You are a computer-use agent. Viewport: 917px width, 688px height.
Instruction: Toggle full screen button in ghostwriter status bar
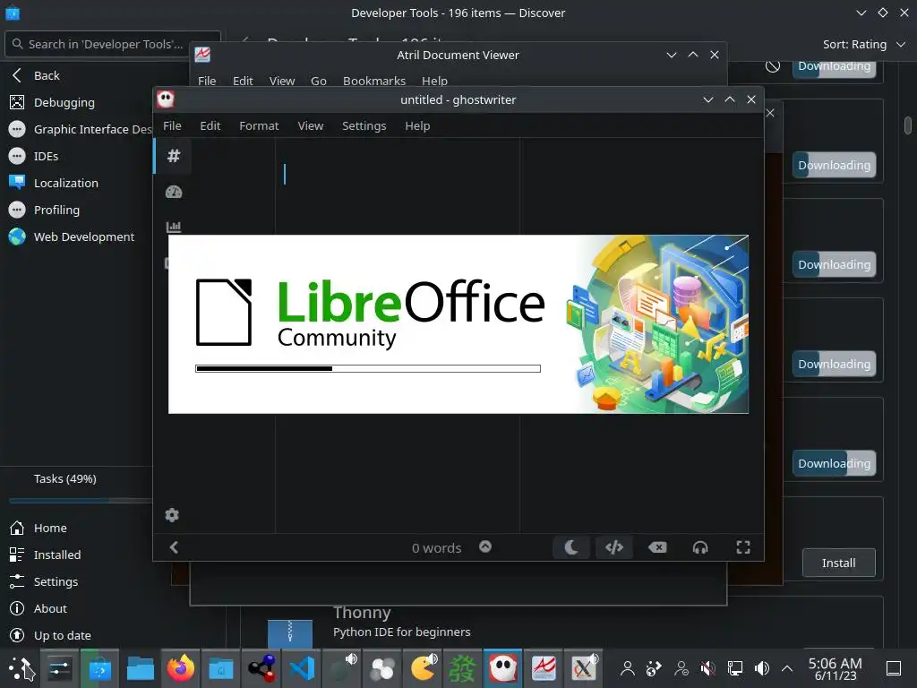(x=743, y=547)
